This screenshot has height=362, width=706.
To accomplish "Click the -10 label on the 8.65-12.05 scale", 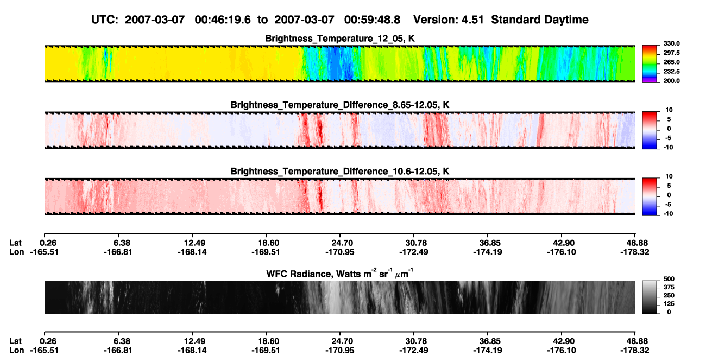I will click(668, 147).
